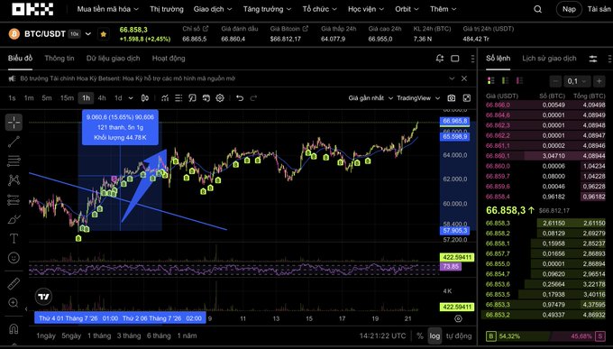Select the 4h timeframe
This screenshot has height=349, width=613.
102,98
